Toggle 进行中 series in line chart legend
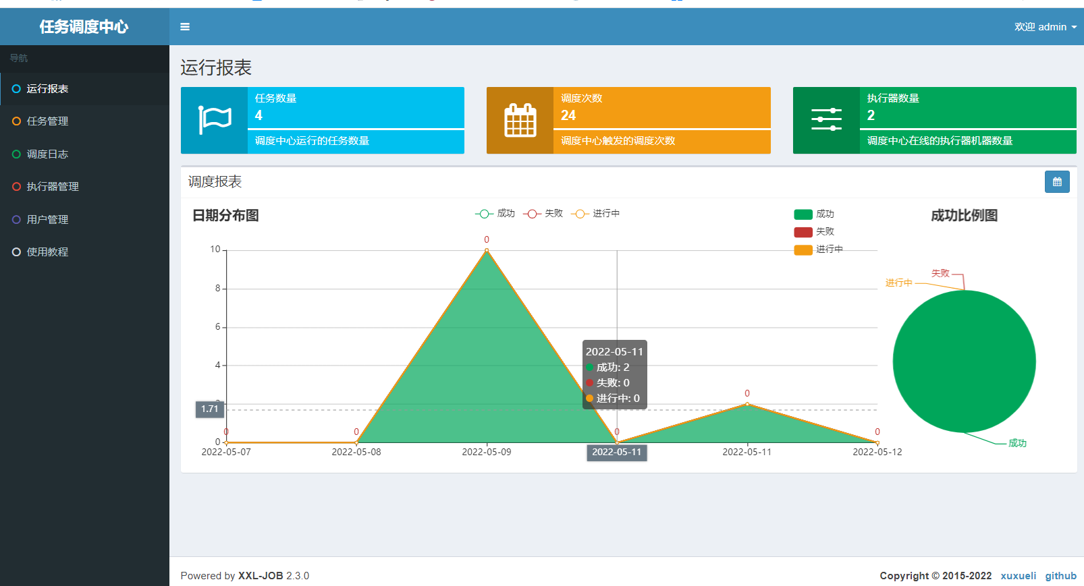 pyautogui.click(x=595, y=214)
